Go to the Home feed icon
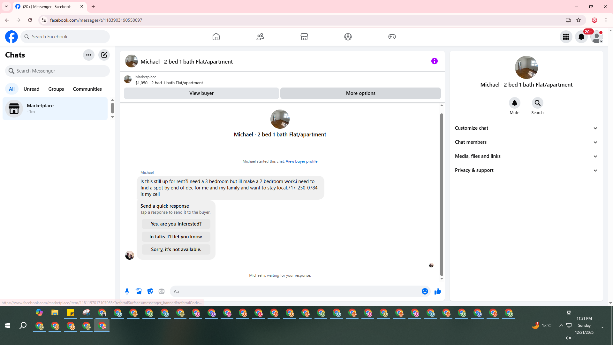 coord(216,37)
